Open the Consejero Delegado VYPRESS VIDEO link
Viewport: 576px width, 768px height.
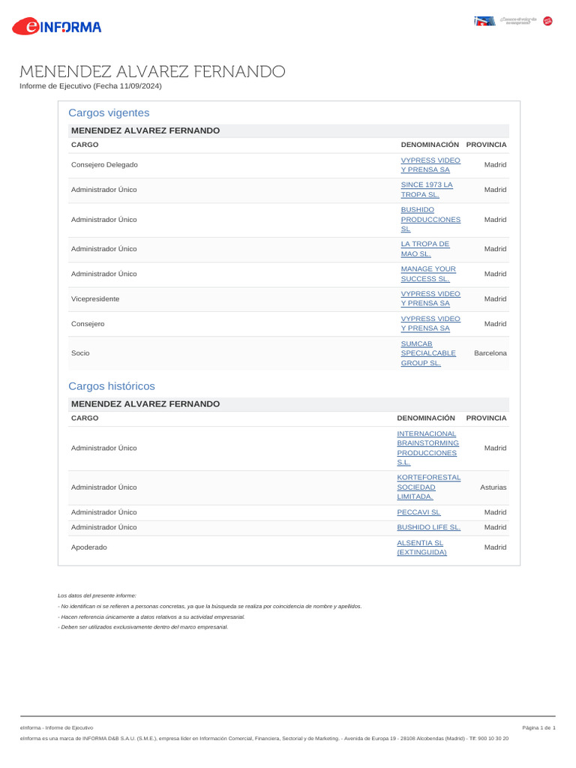pos(430,165)
